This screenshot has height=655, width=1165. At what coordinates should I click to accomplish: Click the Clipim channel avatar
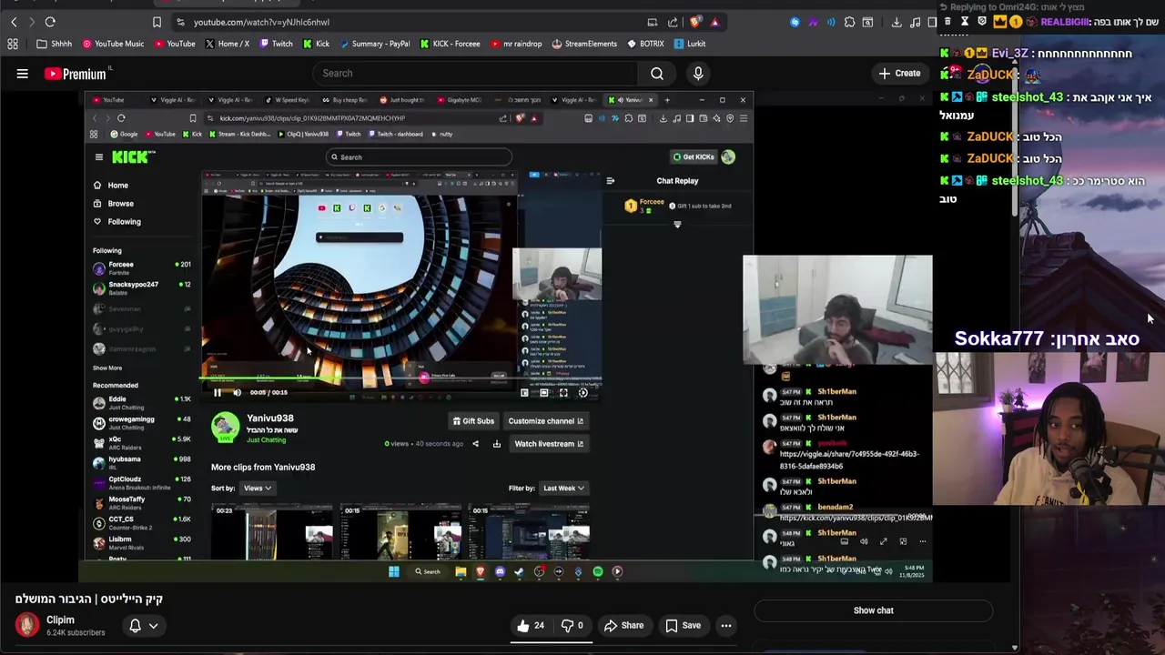click(27, 625)
